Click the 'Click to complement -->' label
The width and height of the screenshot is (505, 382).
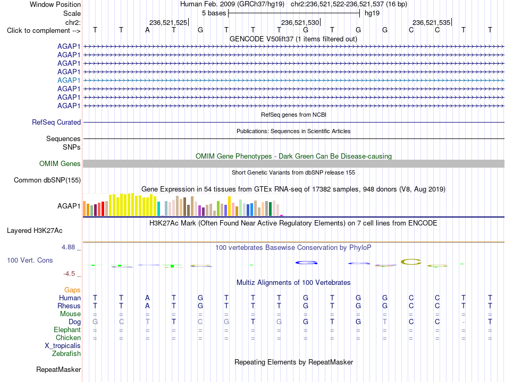pyautogui.click(x=44, y=31)
